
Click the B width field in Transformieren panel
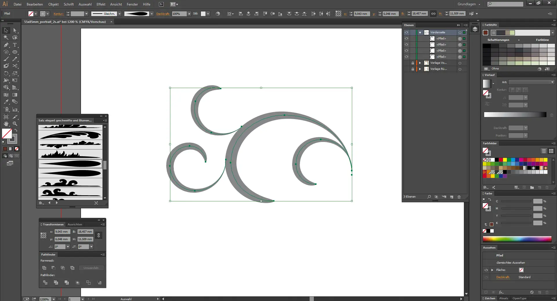[x=85, y=232]
